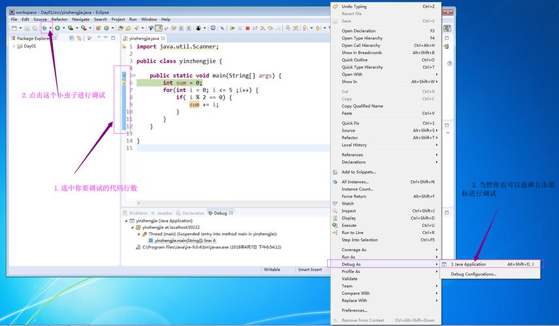559x326 pixels.
Task: Click the Smart Insert status bar field
Action: 310,270
